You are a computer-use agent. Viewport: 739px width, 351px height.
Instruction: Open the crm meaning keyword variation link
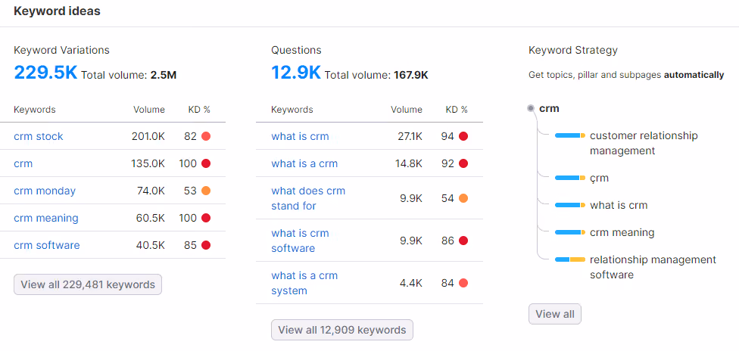[45, 218]
